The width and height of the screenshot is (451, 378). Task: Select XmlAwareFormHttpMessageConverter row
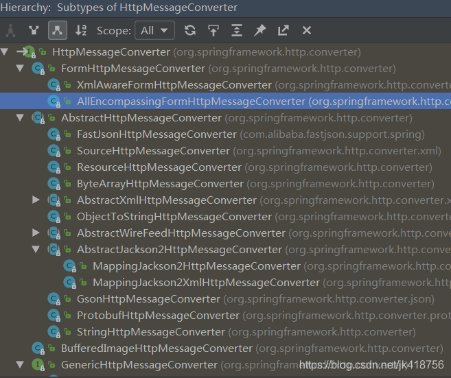click(x=225, y=85)
